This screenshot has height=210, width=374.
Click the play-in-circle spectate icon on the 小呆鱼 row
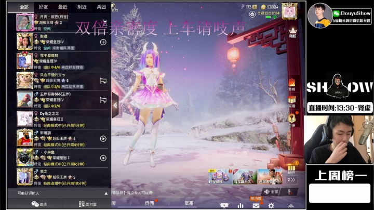pyautogui.click(x=103, y=158)
